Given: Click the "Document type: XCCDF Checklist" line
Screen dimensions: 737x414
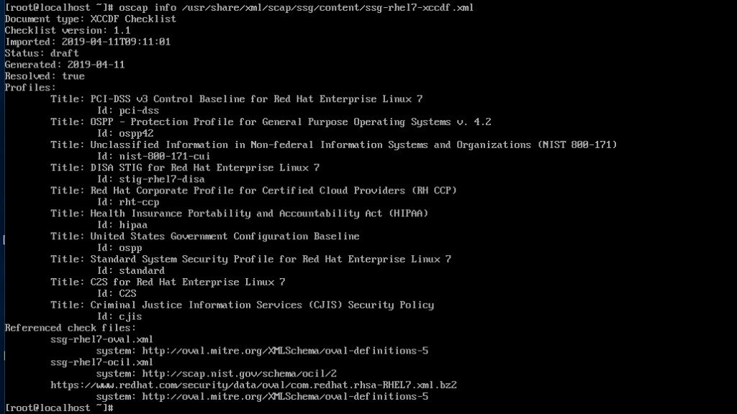Looking at the screenshot, I should (x=90, y=19).
